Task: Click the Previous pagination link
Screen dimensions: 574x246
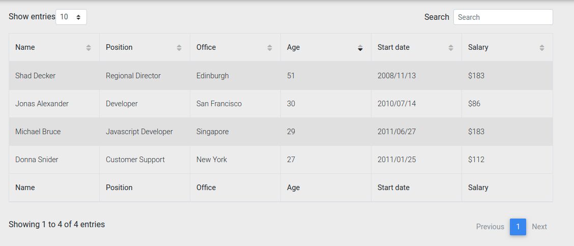Action: point(490,227)
